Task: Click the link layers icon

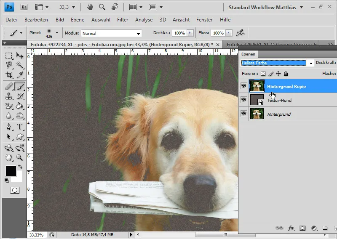Action: pos(279,228)
